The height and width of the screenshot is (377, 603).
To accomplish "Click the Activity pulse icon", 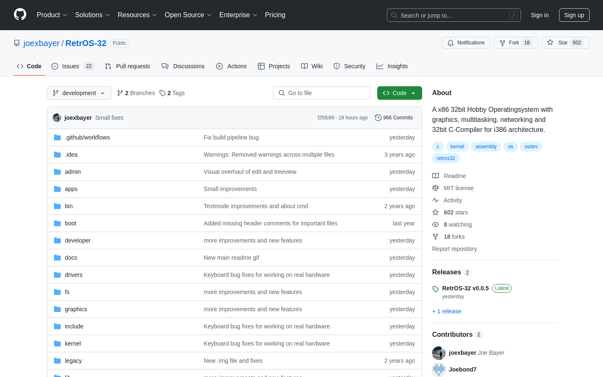I will click(435, 200).
